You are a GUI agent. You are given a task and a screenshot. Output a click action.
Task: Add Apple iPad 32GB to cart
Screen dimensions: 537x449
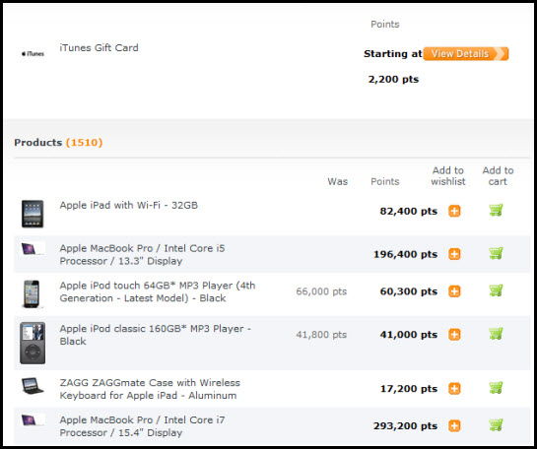pos(496,210)
